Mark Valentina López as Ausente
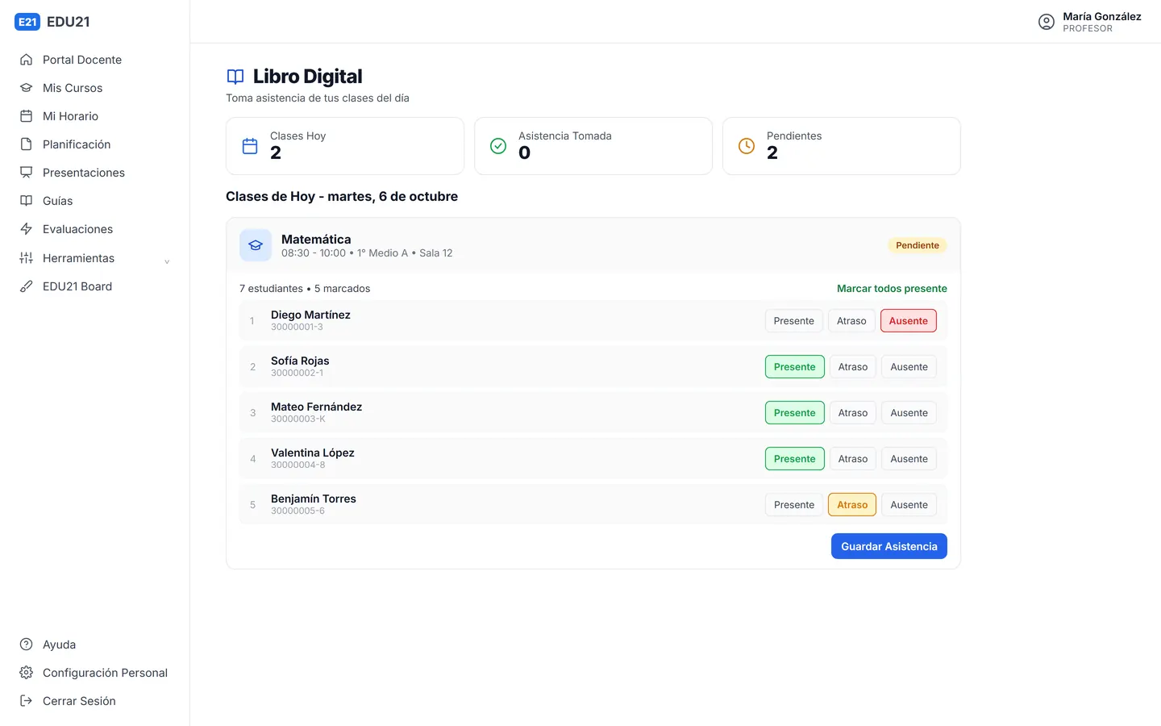The image size is (1161, 726). 909,459
